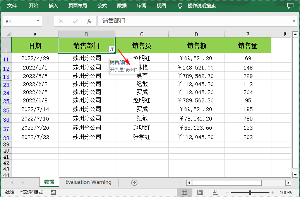Image resolution: width=300 pixels, height=197 pixels.
Task: Click vertical scrollbar up arrow
Action: pyautogui.click(x=295, y=34)
